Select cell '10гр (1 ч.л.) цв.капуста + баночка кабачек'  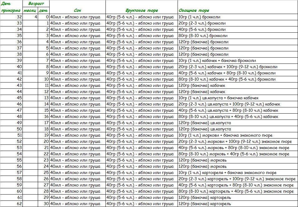[238, 98]
